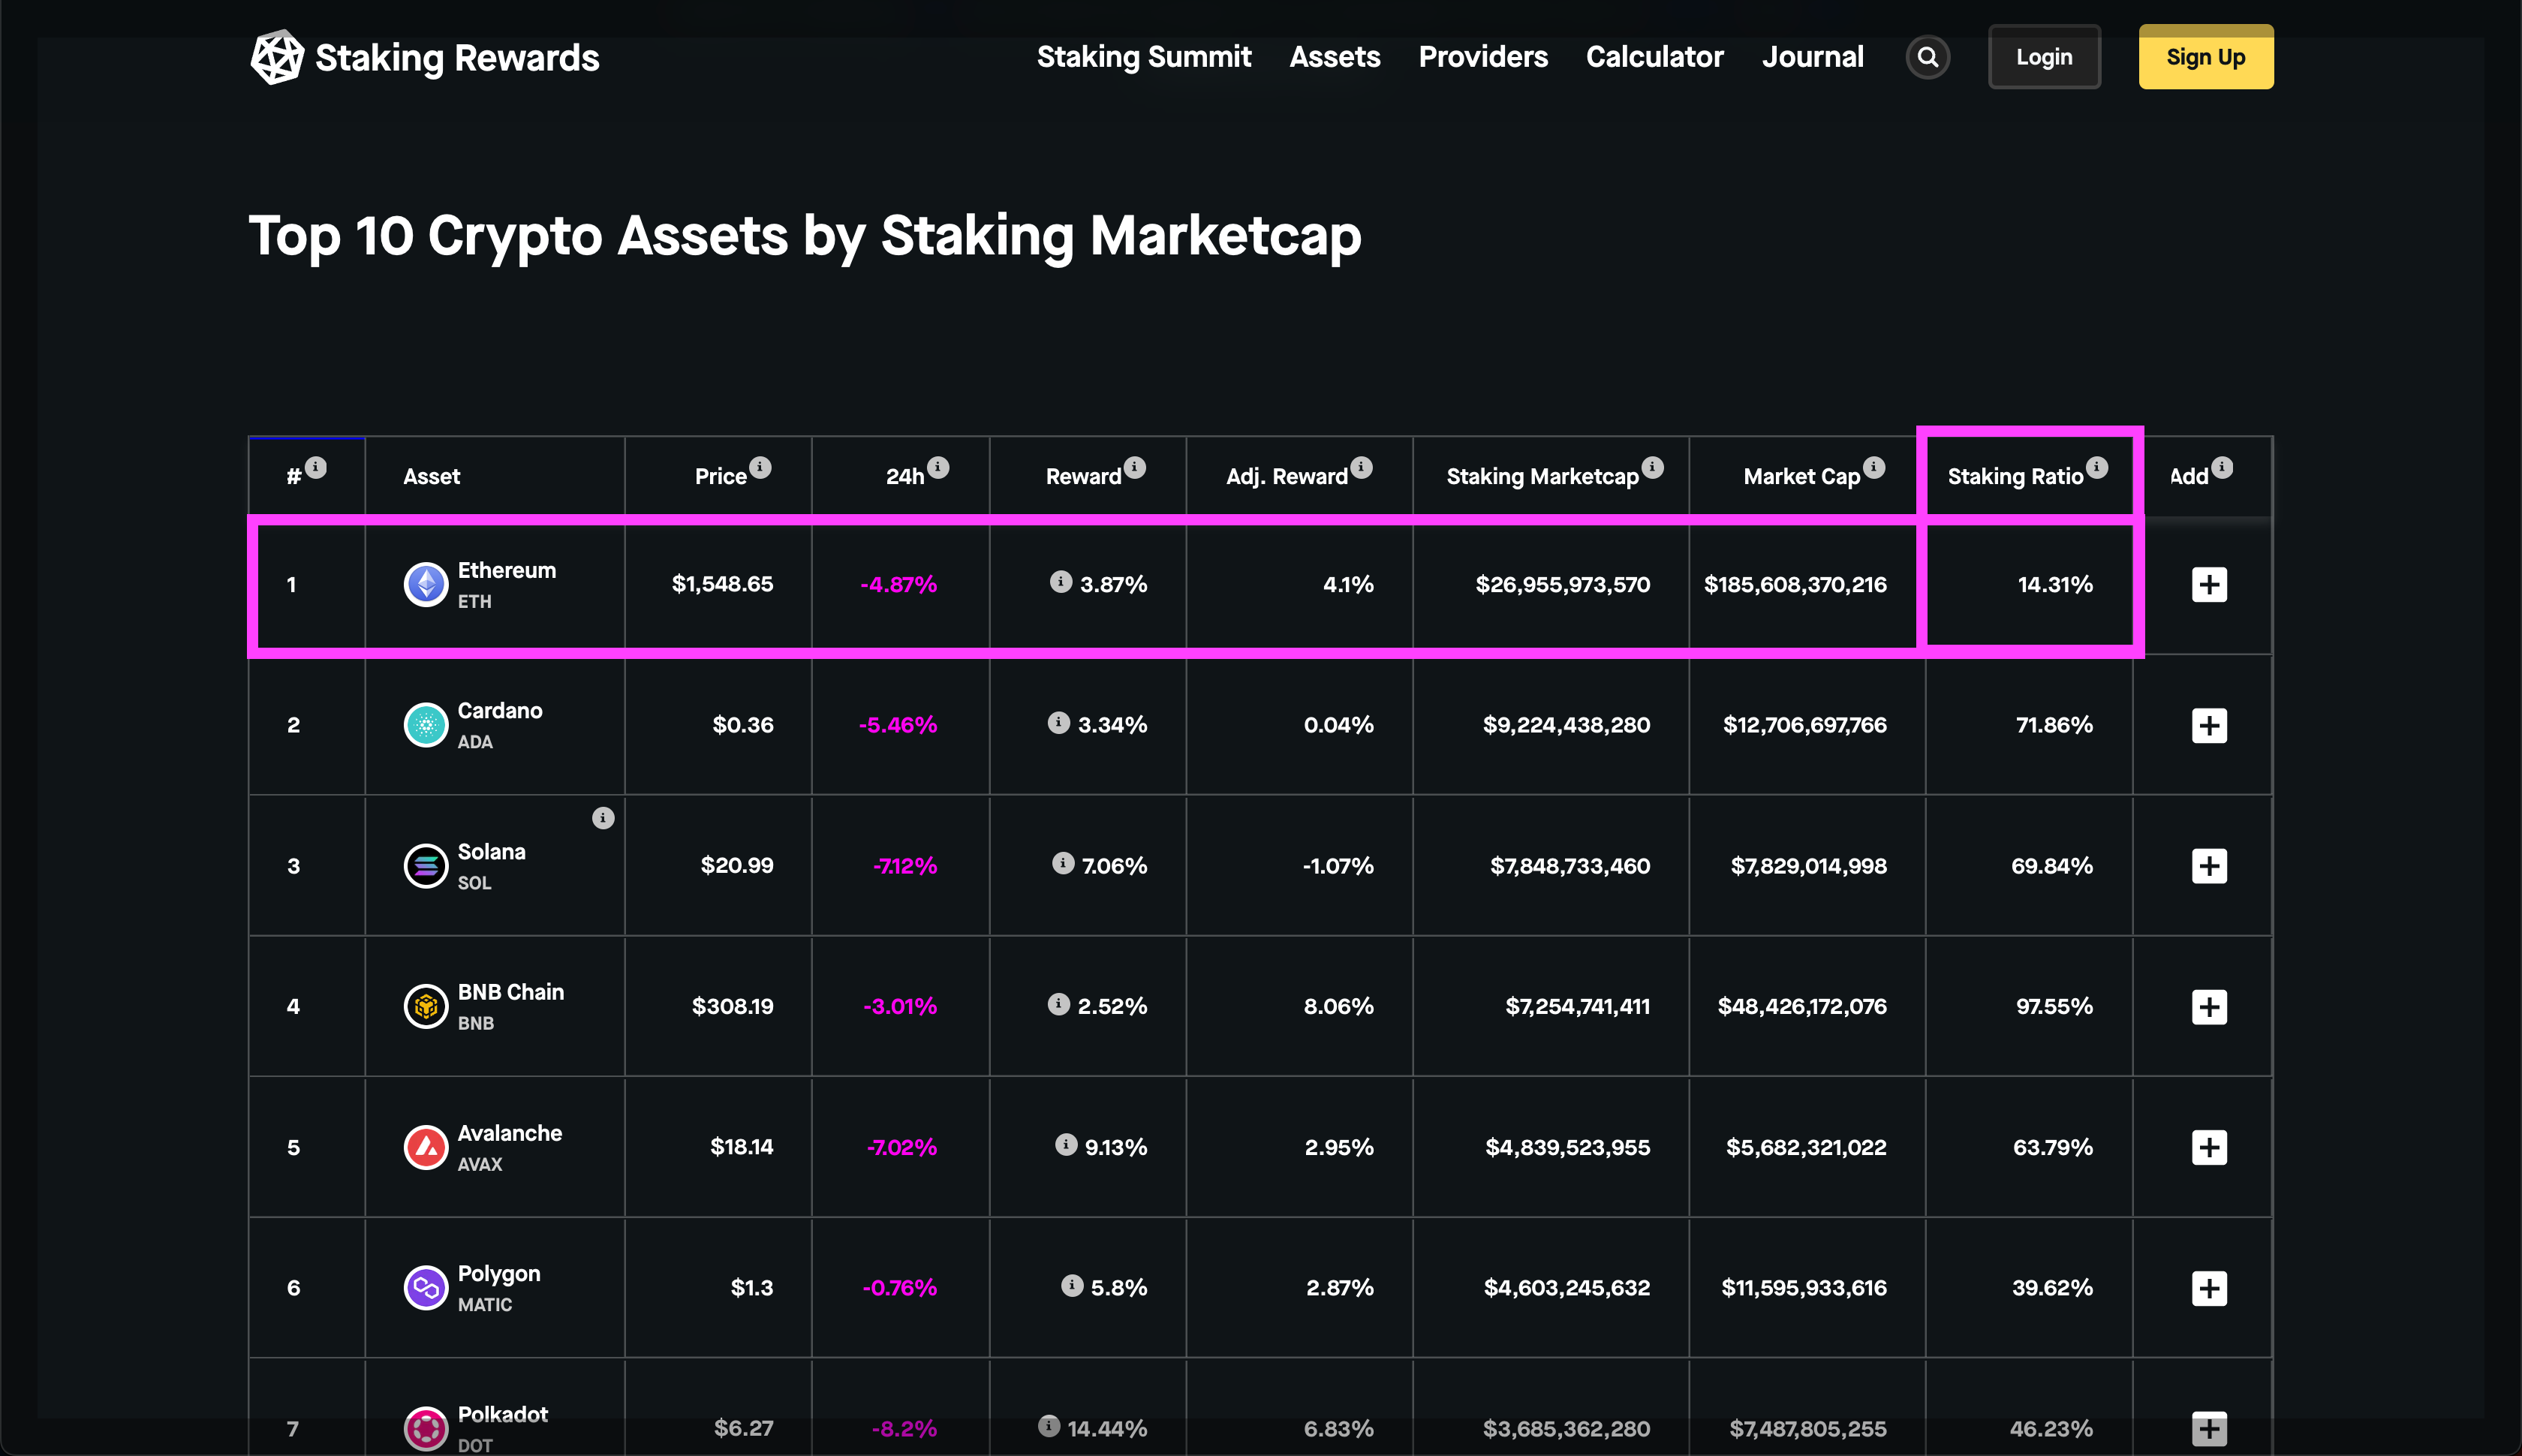Click the Polkadot coin icon
This screenshot has width=2522, height=1456.
(425, 1428)
